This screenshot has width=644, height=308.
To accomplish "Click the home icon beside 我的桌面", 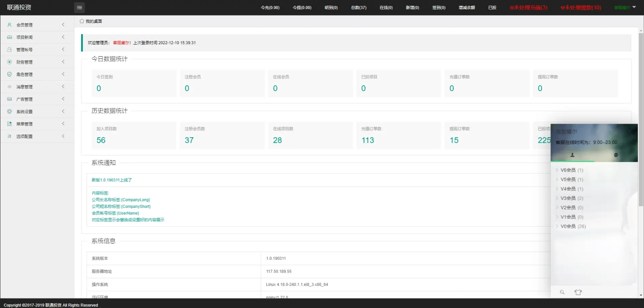I will (82, 21).
